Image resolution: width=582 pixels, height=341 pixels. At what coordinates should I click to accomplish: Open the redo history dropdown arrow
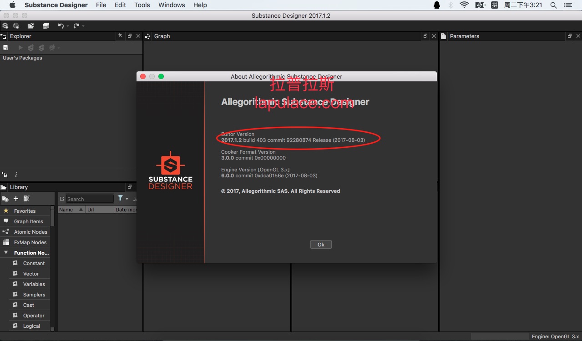83,26
